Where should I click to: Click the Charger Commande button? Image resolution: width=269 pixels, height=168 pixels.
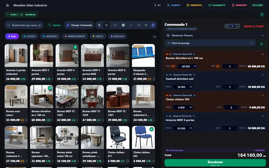click(79, 25)
